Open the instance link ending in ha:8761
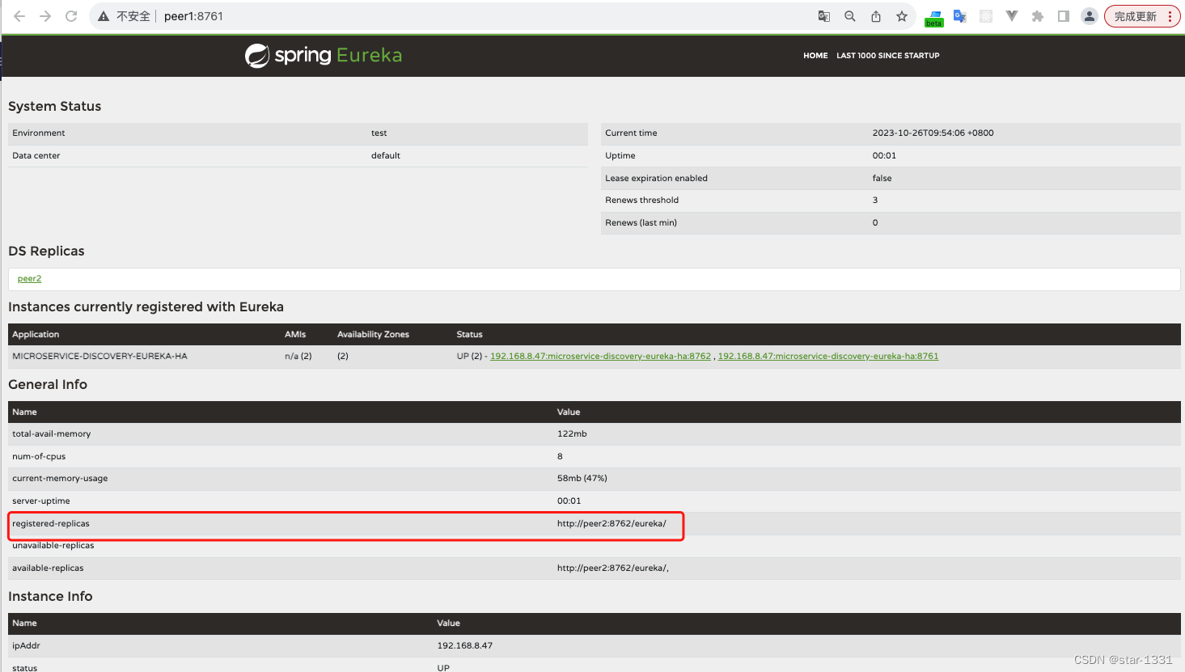Image resolution: width=1185 pixels, height=672 pixels. coord(828,357)
